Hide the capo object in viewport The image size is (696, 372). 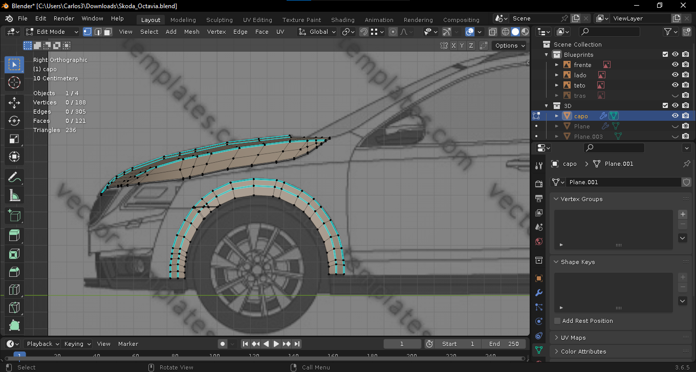click(x=675, y=116)
